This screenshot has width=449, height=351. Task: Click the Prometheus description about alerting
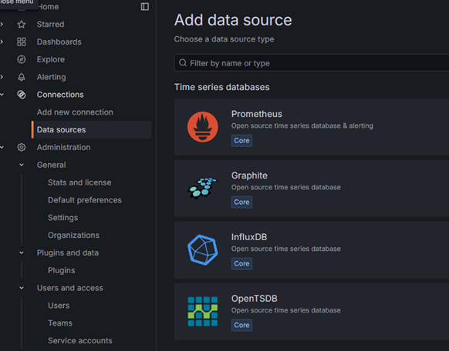pos(302,125)
